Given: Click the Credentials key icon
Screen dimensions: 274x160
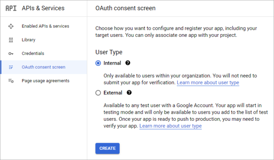Looking at the screenshot, I should pos(11,54).
